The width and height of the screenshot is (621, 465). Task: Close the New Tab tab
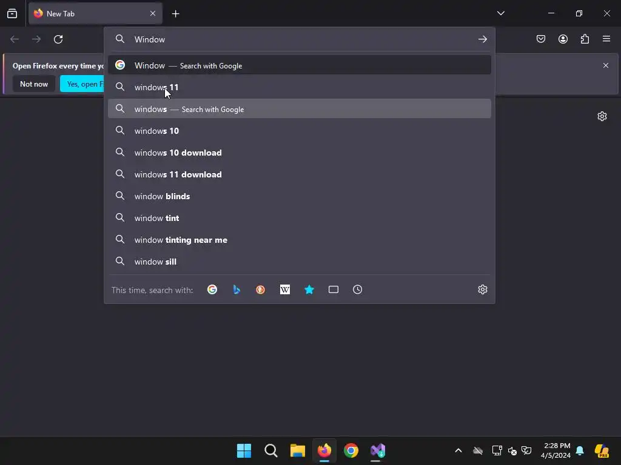click(x=152, y=13)
